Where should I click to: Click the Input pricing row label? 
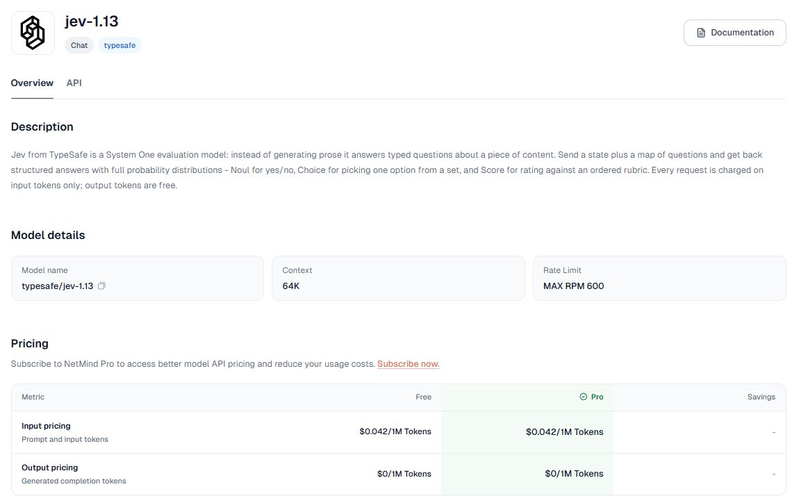(x=47, y=426)
